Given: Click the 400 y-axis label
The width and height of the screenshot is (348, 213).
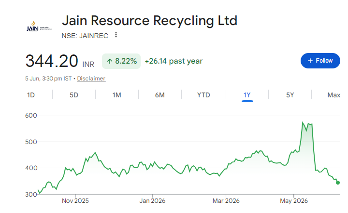Looking at the screenshot, I should [31, 168].
